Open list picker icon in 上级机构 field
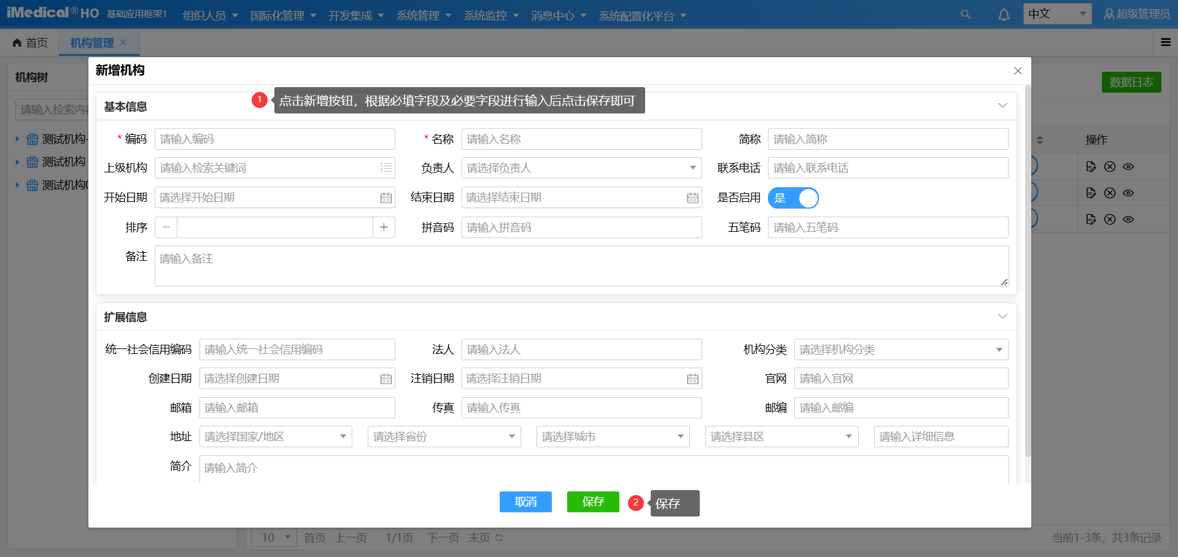The height and width of the screenshot is (557, 1178). click(x=386, y=167)
